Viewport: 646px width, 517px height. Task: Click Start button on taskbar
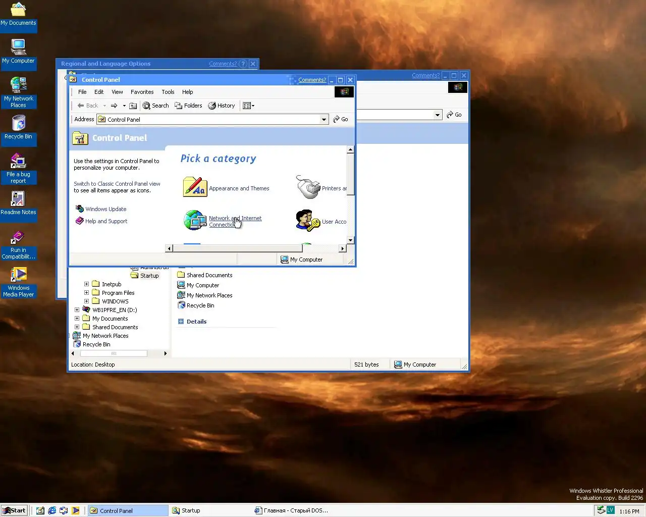coord(14,510)
